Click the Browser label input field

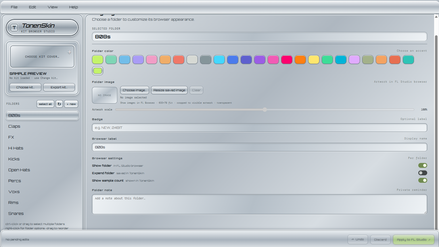pyautogui.click(x=259, y=147)
